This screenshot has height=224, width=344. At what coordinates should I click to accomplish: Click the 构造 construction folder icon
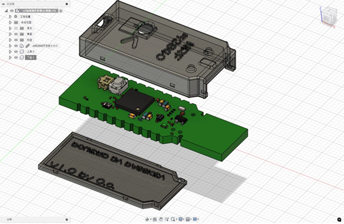point(22,40)
